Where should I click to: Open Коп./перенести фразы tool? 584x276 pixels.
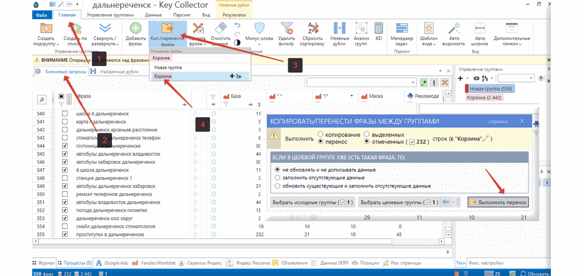click(167, 34)
